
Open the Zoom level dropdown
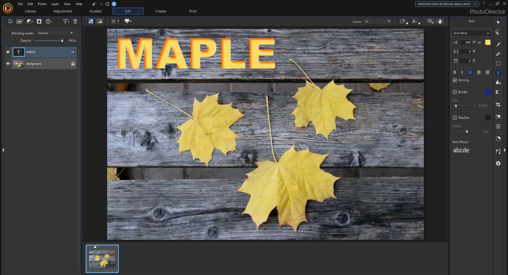tap(377, 21)
